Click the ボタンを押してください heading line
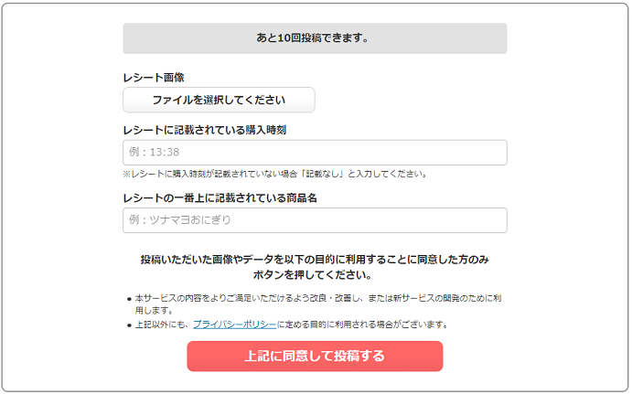 click(x=315, y=274)
